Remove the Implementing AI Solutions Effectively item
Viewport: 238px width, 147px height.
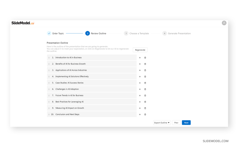tap(145, 77)
